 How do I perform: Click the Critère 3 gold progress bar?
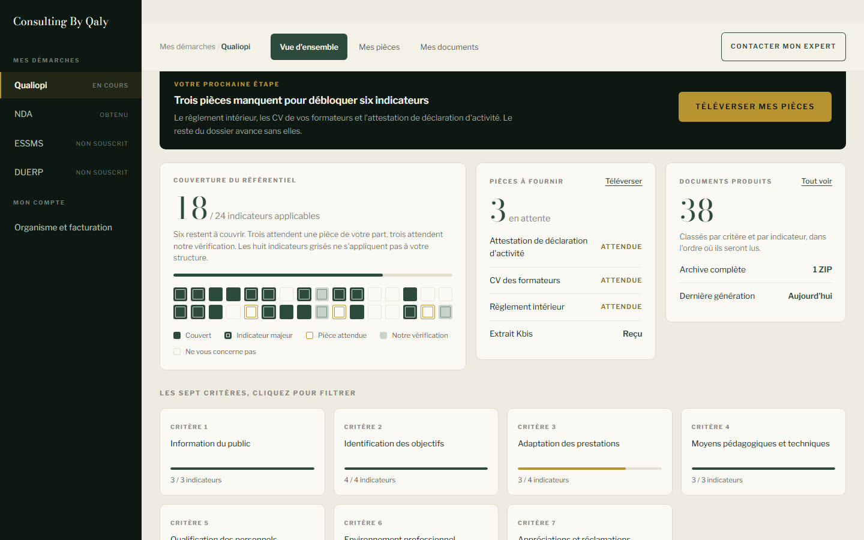[590, 469]
